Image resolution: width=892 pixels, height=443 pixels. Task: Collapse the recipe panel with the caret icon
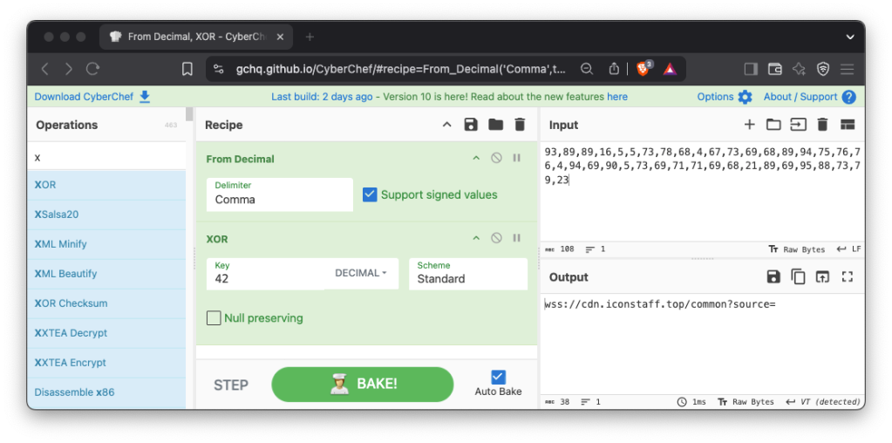point(446,125)
